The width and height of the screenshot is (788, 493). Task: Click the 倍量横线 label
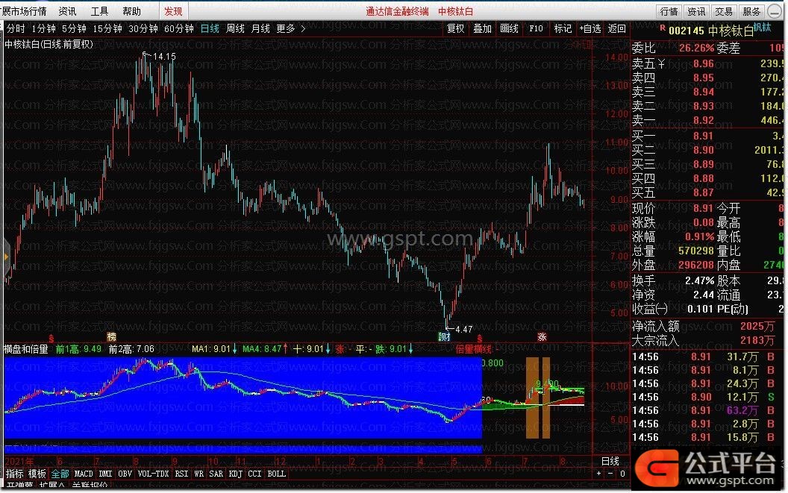click(x=473, y=349)
